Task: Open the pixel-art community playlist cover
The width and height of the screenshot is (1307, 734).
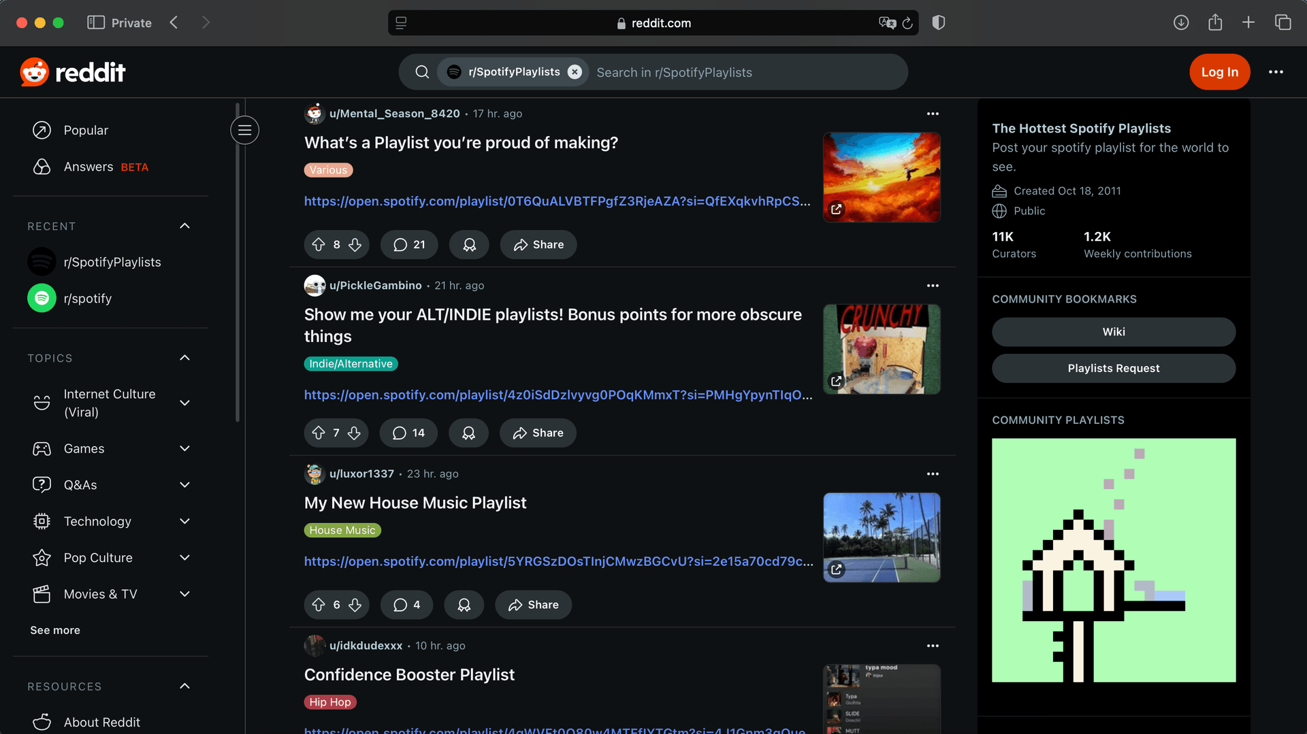Action: [1114, 560]
